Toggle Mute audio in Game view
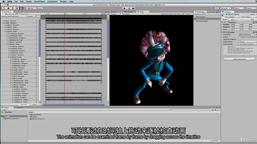 177,14
